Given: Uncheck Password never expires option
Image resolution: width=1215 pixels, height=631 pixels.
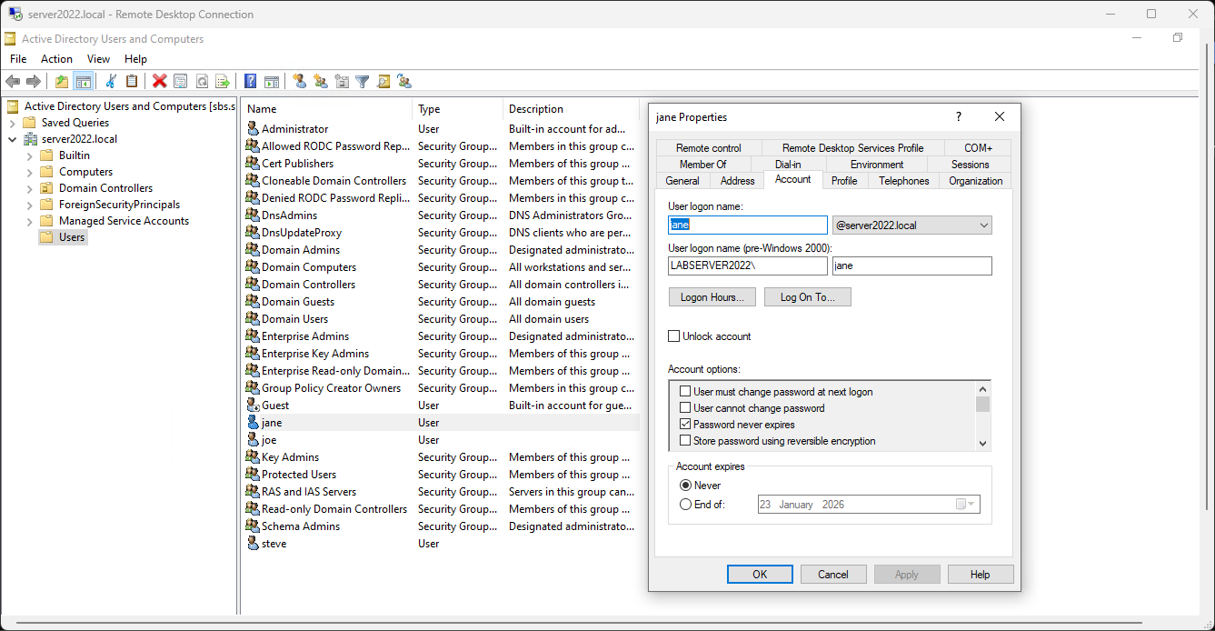Looking at the screenshot, I should point(685,425).
